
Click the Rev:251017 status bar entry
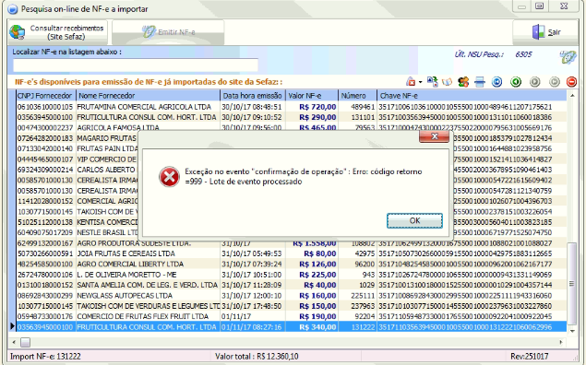[529, 356]
